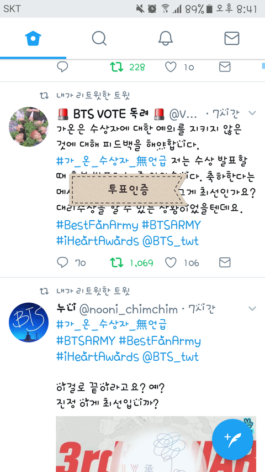The width and height of the screenshot is (265, 472).
Task: Open the Messages envelope tab
Action: click(x=232, y=39)
